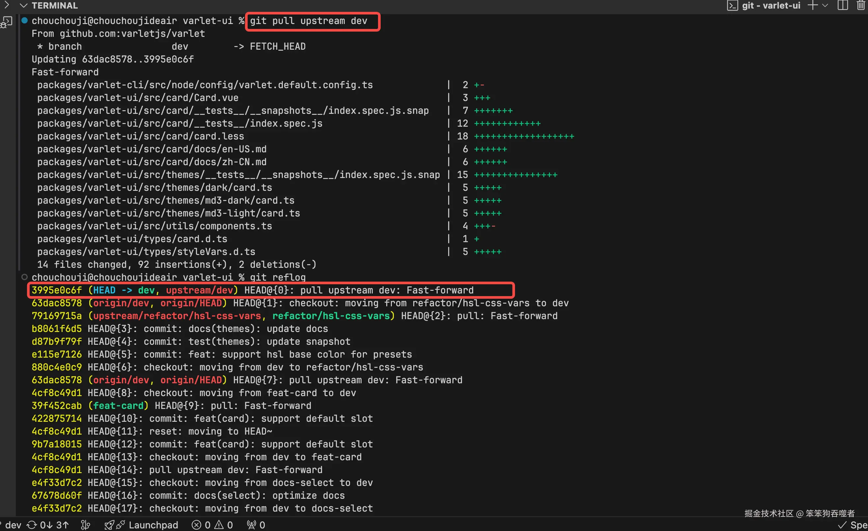This screenshot has height=531, width=868.
Task: Open forwarded ports broadcast indicator
Action: (256, 525)
